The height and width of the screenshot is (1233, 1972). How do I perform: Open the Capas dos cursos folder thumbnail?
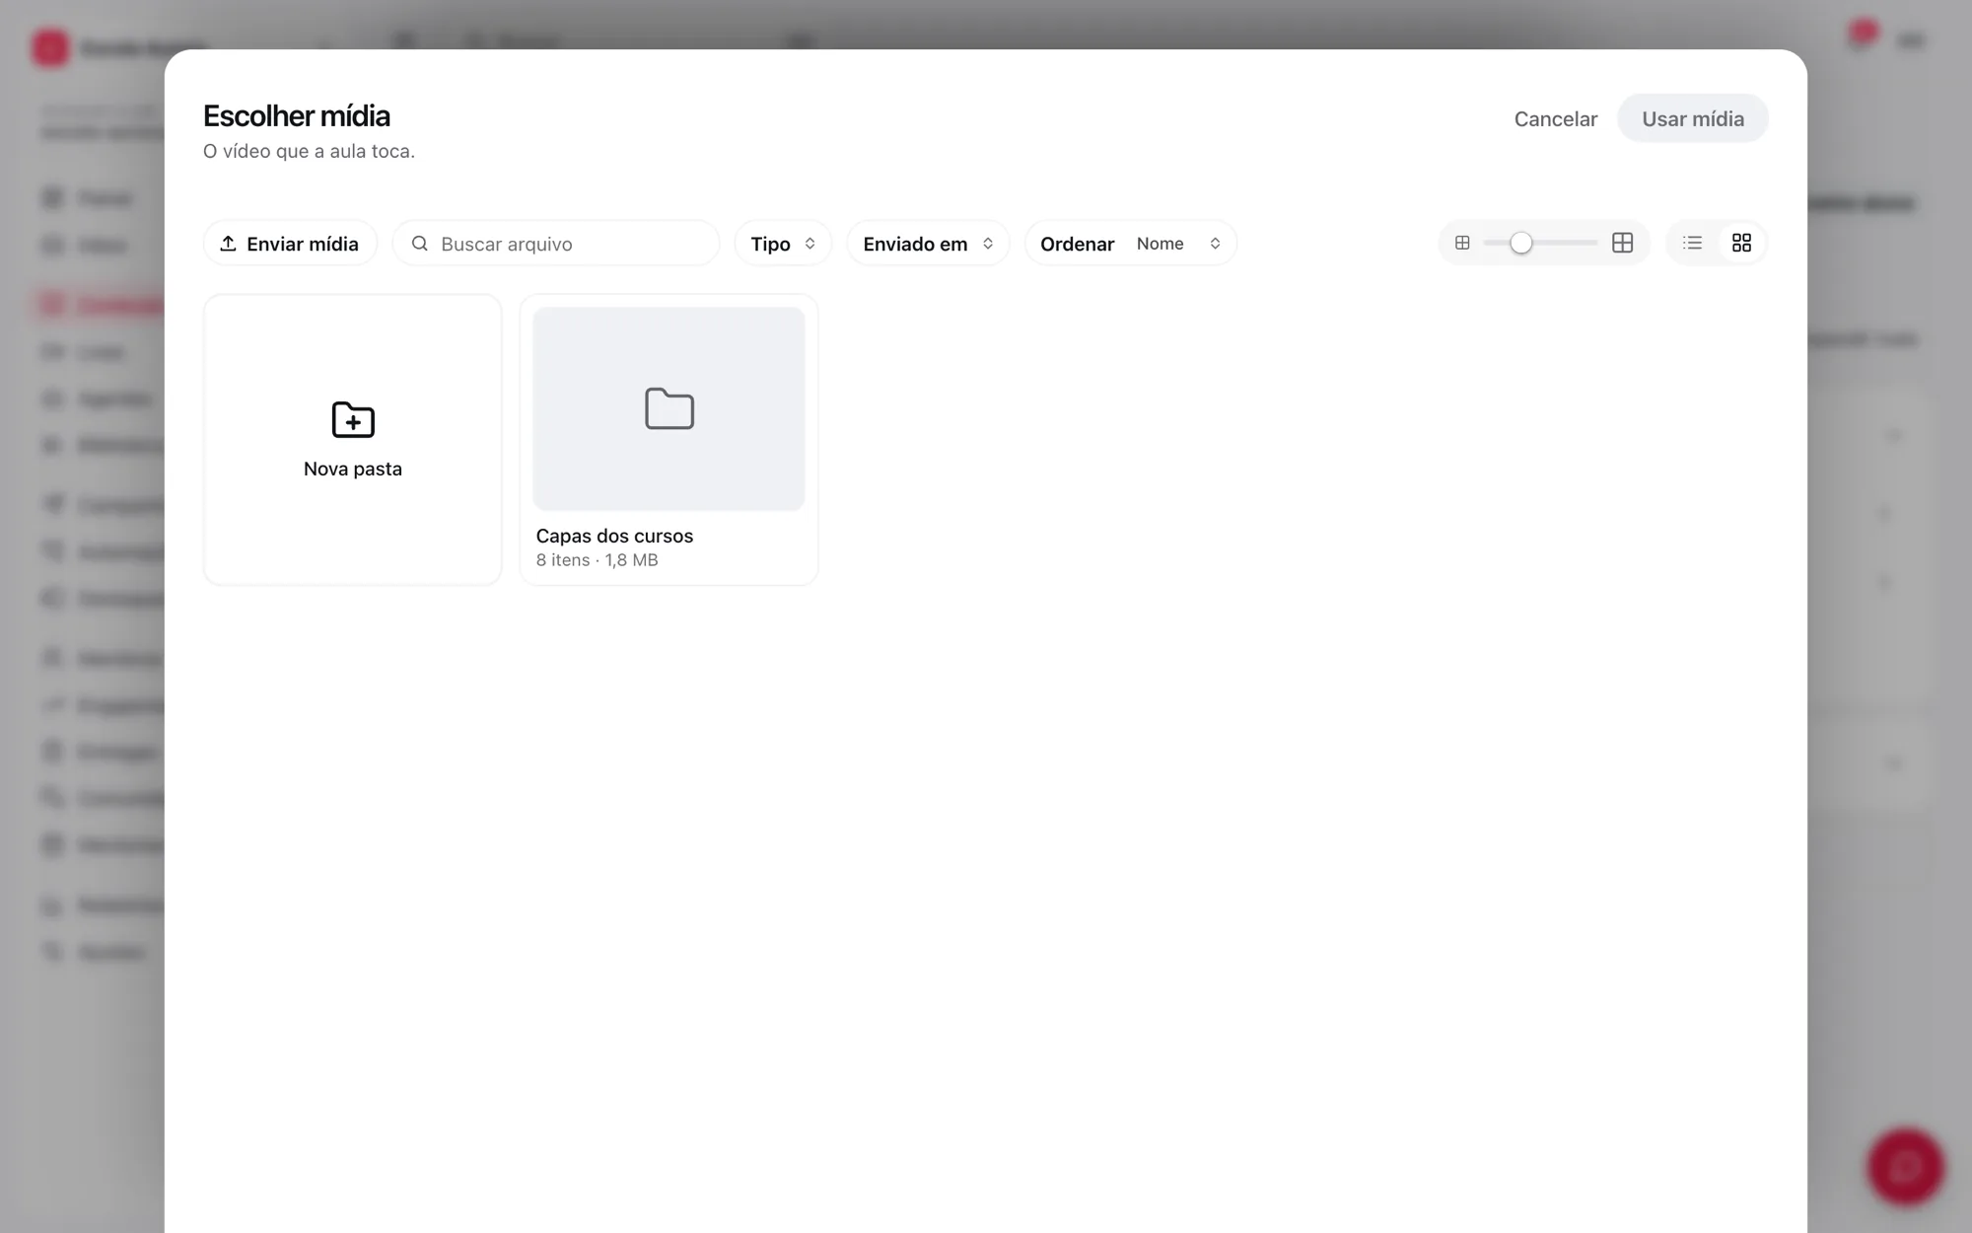point(669,408)
